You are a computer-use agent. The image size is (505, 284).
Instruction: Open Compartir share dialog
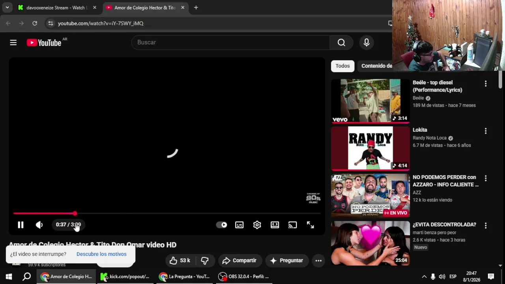pos(239,260)
